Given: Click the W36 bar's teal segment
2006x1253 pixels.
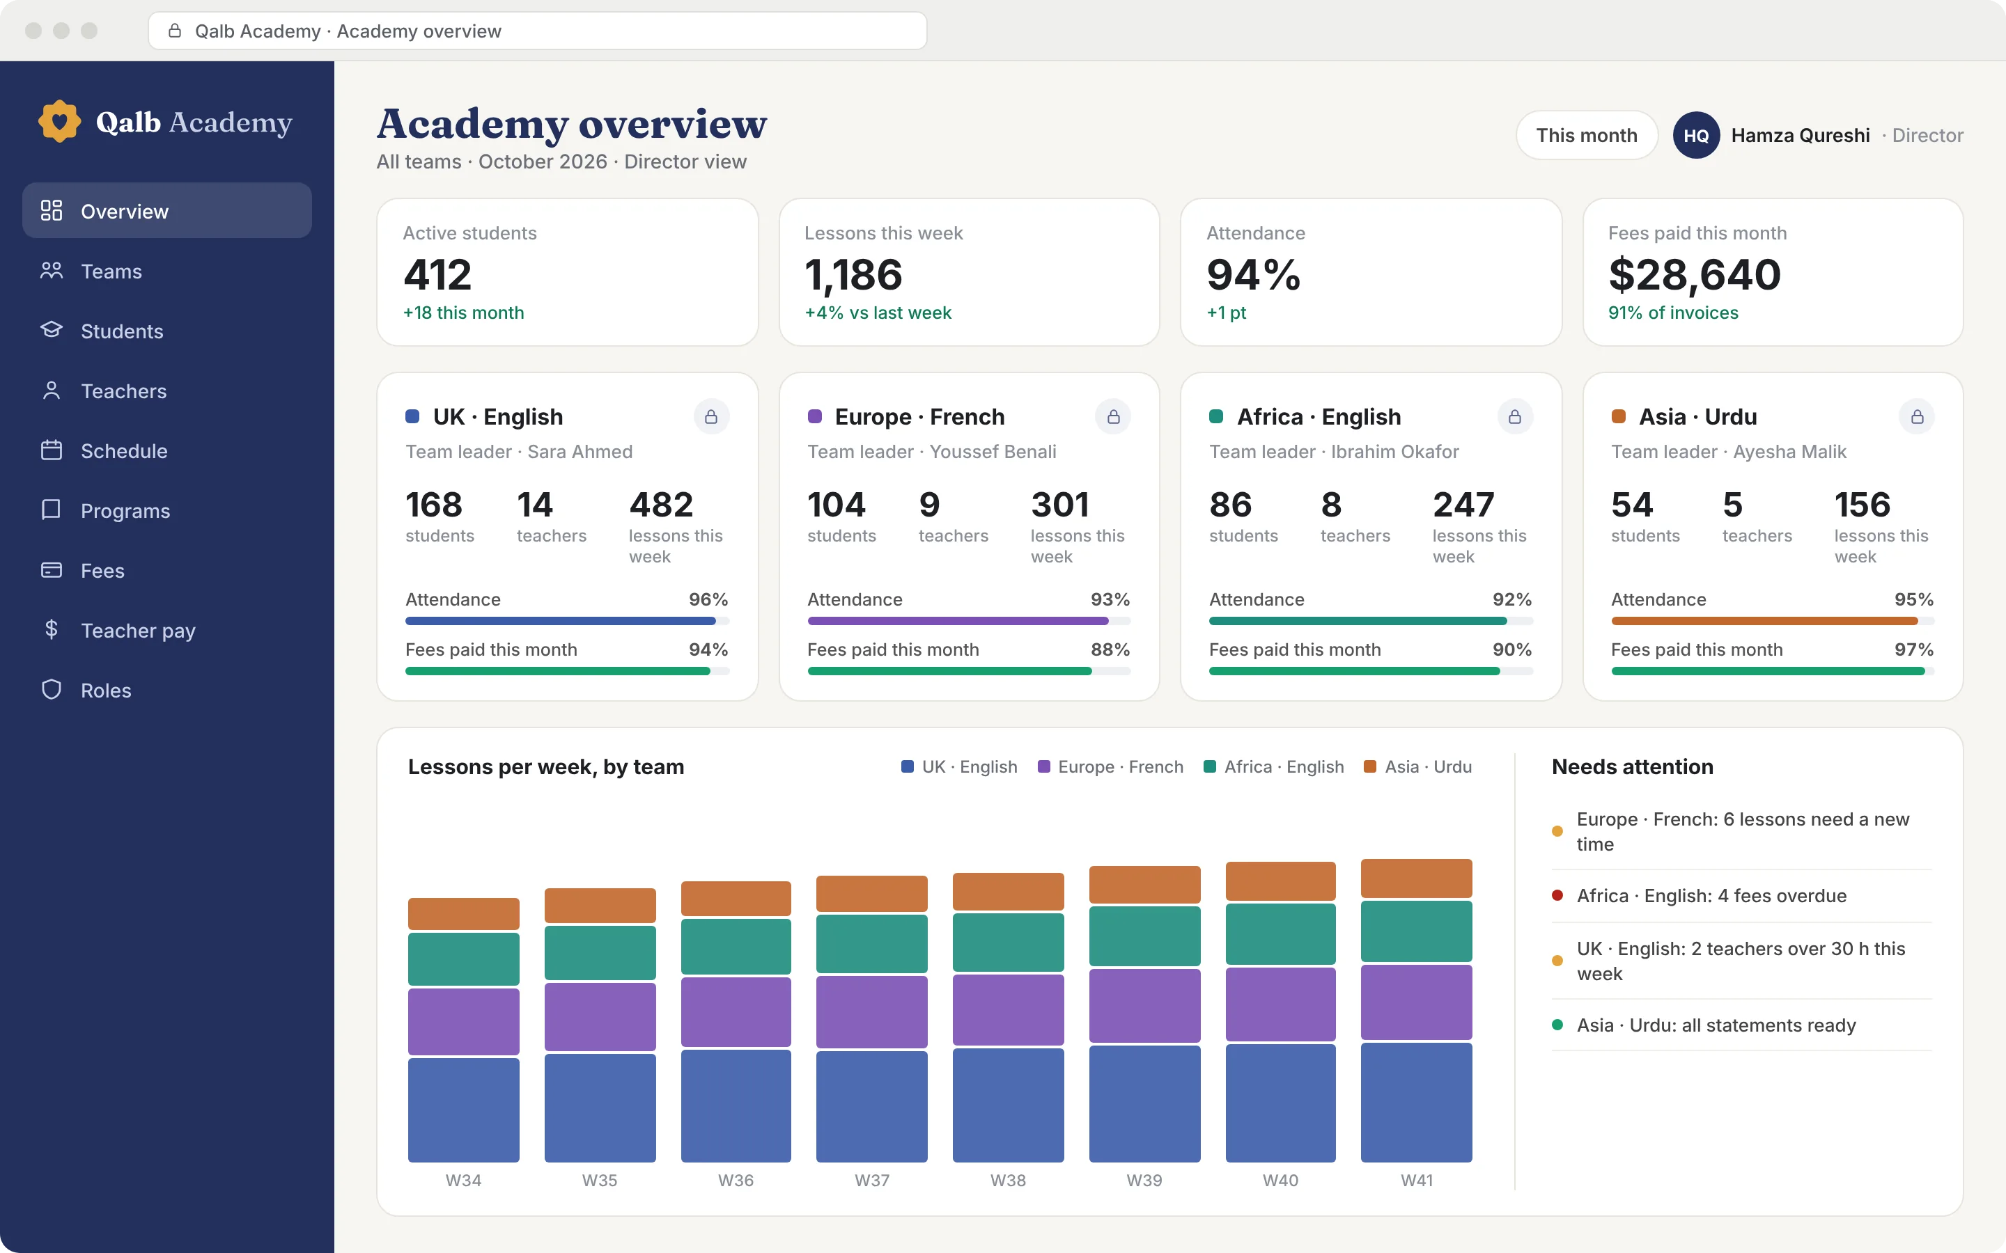Looking at the screenshot, I should (736, 947).
